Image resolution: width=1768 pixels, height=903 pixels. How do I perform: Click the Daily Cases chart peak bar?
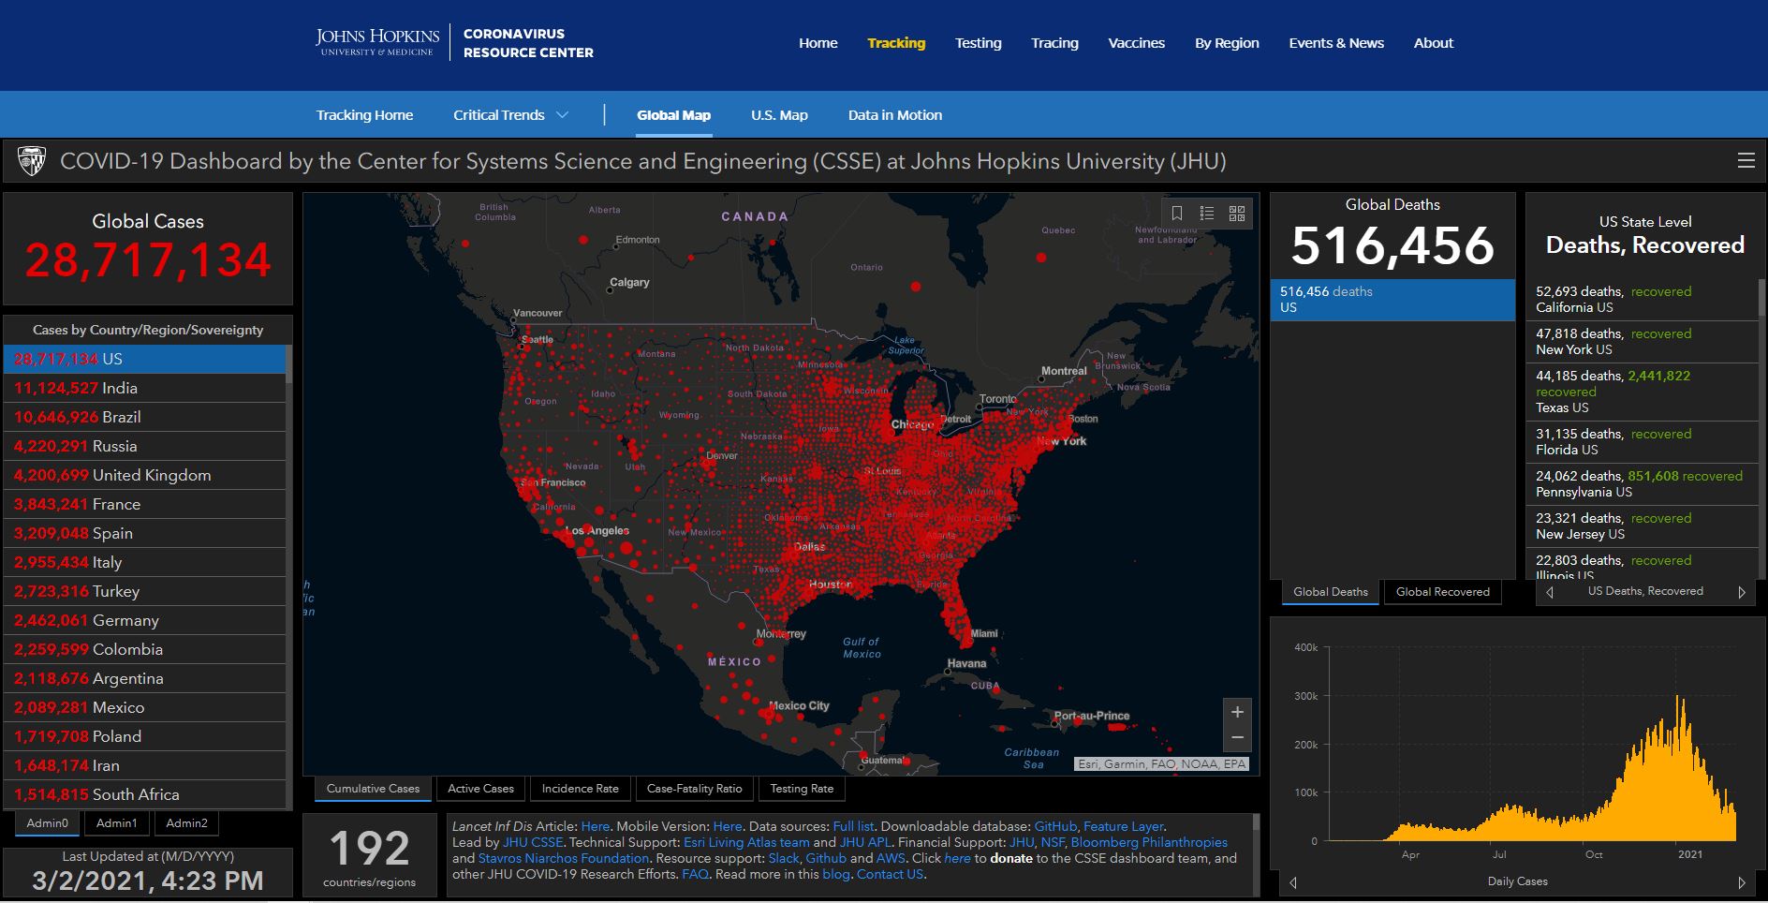pos(1677,768)
